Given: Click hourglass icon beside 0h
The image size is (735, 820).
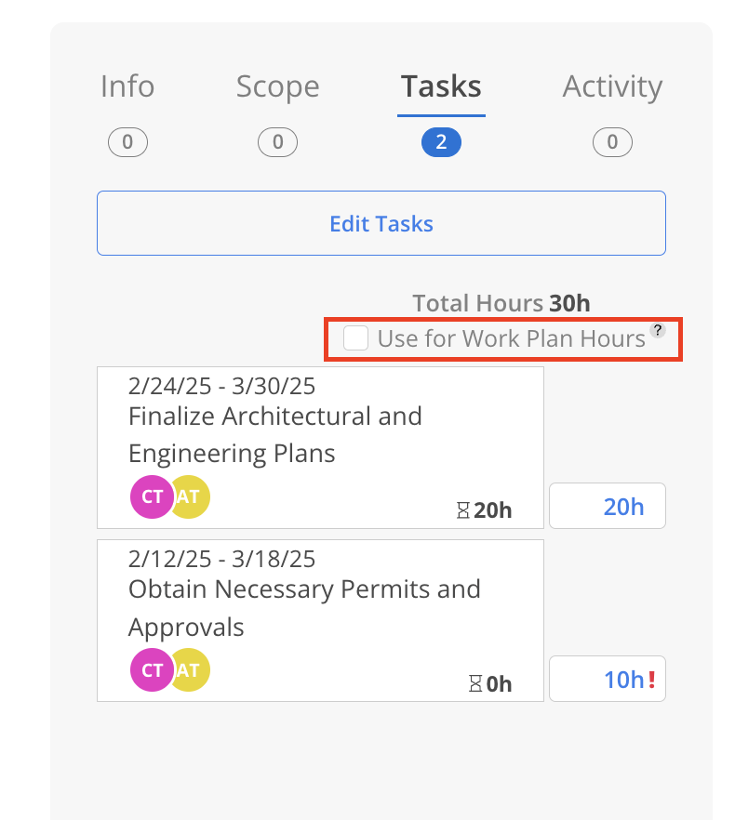Looking at the screenshot, I should coord(474,683).
